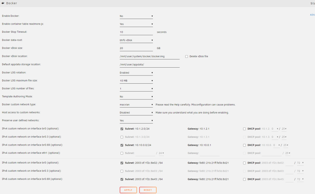This screenshot has height=194, width=315.
Task: Open Host access to custom networks dropdown
Action: (136, 113)
